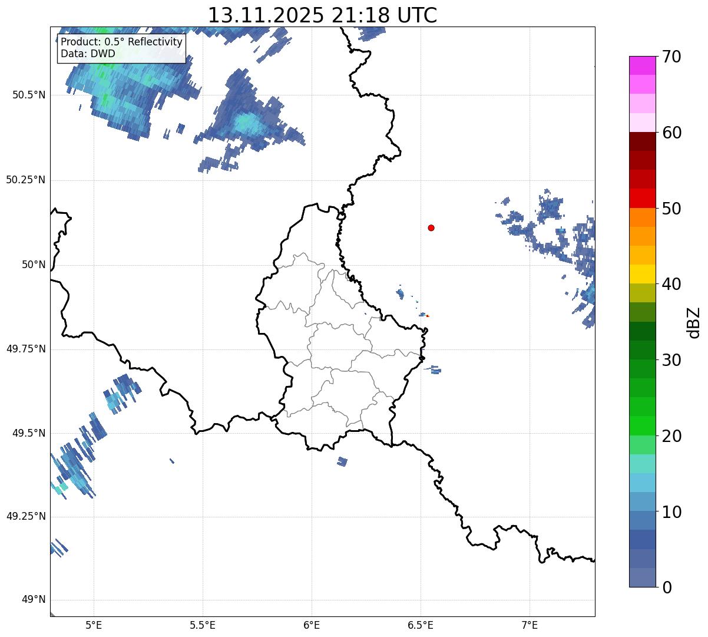Click the colorbar tick label 30
The height and width of the screenshot is (637, 708).
click(671, 361)
